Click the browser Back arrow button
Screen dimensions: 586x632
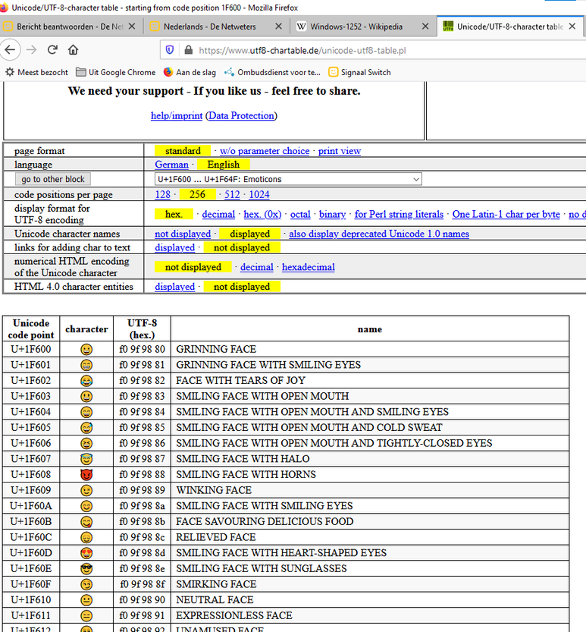tap(11, 50)
